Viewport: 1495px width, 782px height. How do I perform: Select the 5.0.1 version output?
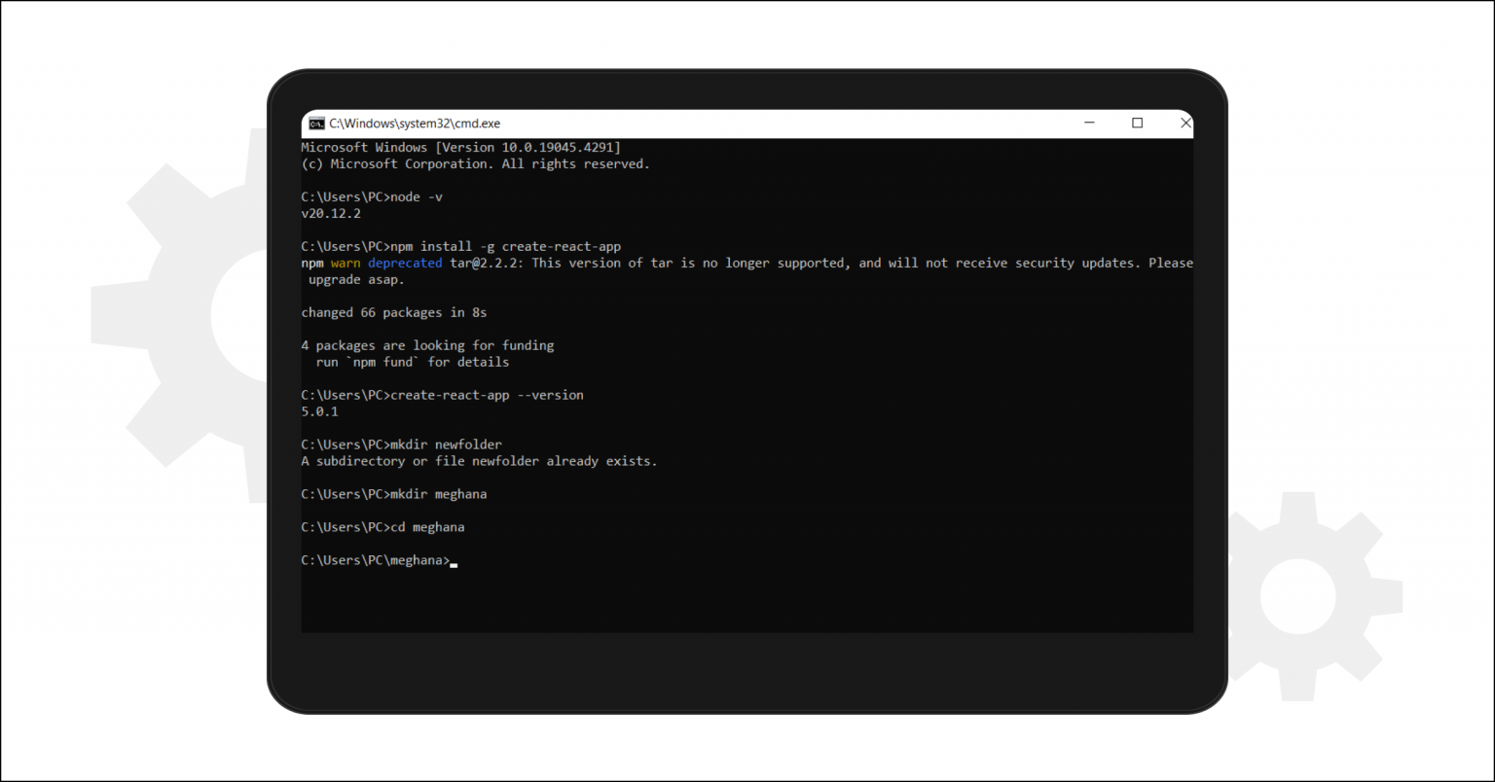319,411
